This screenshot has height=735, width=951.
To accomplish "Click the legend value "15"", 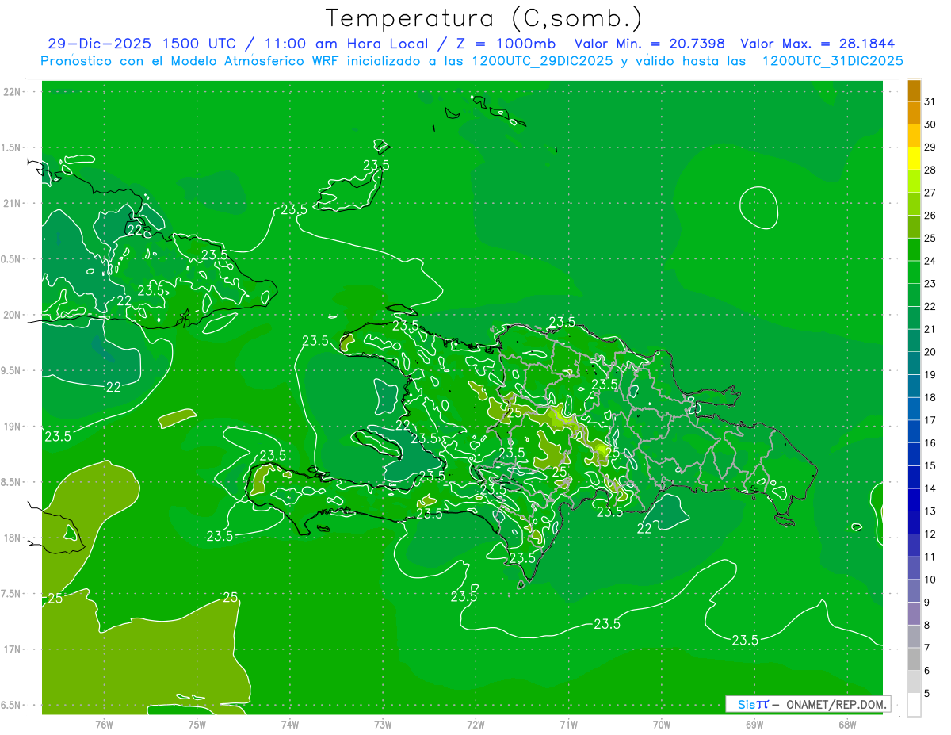I will click(x=930, y=465).
